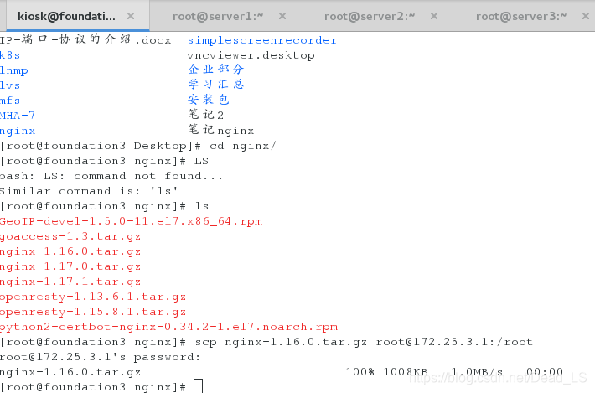This screenshot has width=595, height=393.
Task: Click the scp destination root@172.25.3.1:/root
Action: click(454, 342)
